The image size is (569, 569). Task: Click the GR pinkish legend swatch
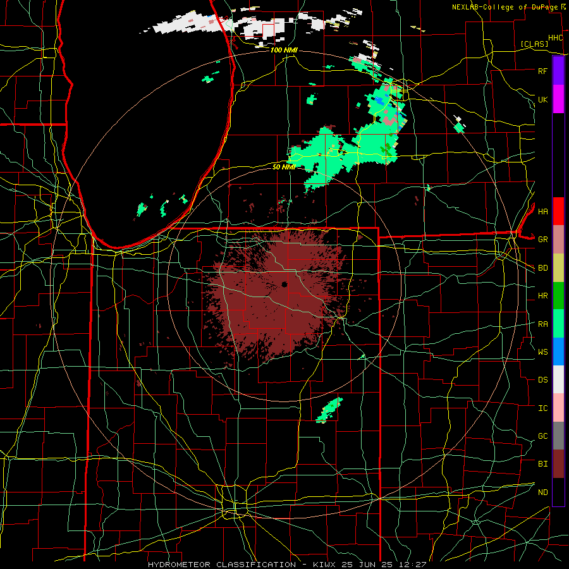(x=558, y=240)
